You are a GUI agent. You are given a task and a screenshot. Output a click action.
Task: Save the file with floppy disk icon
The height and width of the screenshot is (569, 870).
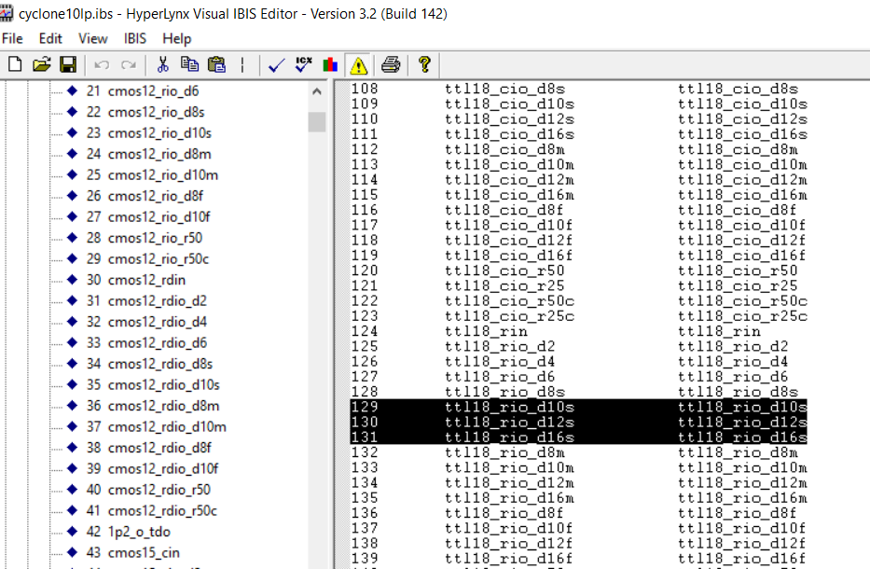click(68, 65)
